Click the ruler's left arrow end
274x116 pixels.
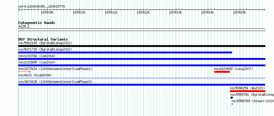19,10
